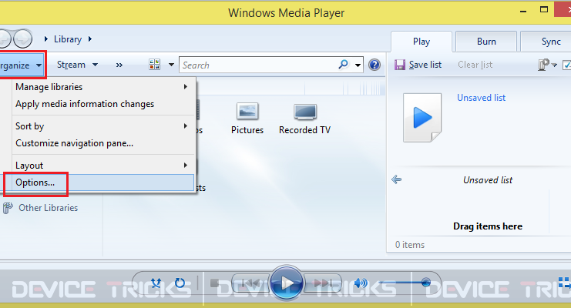Minimize the Windows Media Player window

(x=523, y=12)
